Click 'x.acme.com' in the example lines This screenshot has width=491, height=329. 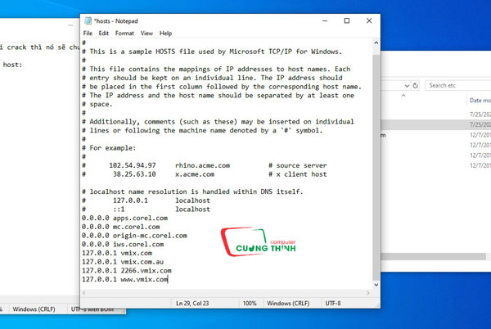click(x=195, y=174)
